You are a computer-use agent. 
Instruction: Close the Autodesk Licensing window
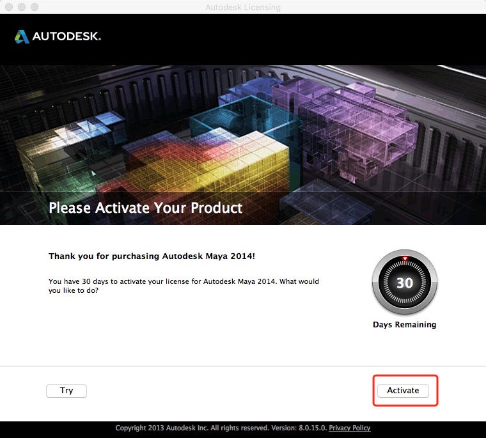(x=9, y=7)
